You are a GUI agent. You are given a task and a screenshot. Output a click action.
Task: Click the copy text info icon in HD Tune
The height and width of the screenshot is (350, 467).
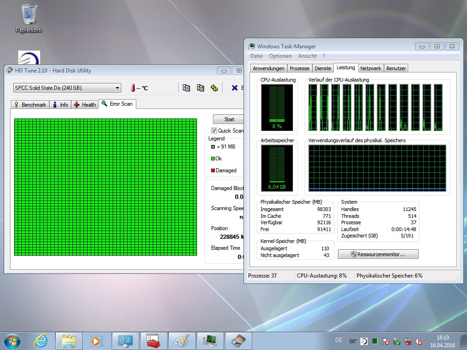(x=186, y=88)
